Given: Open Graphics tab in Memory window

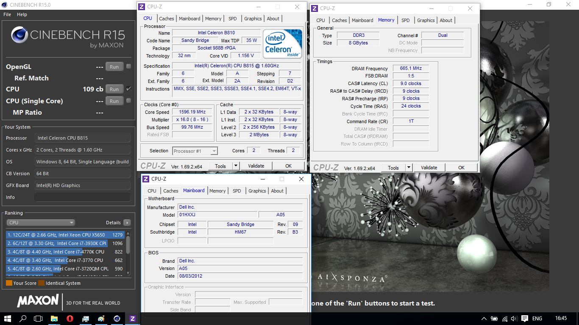Looking at the screenshot, I should click(426, 20).
